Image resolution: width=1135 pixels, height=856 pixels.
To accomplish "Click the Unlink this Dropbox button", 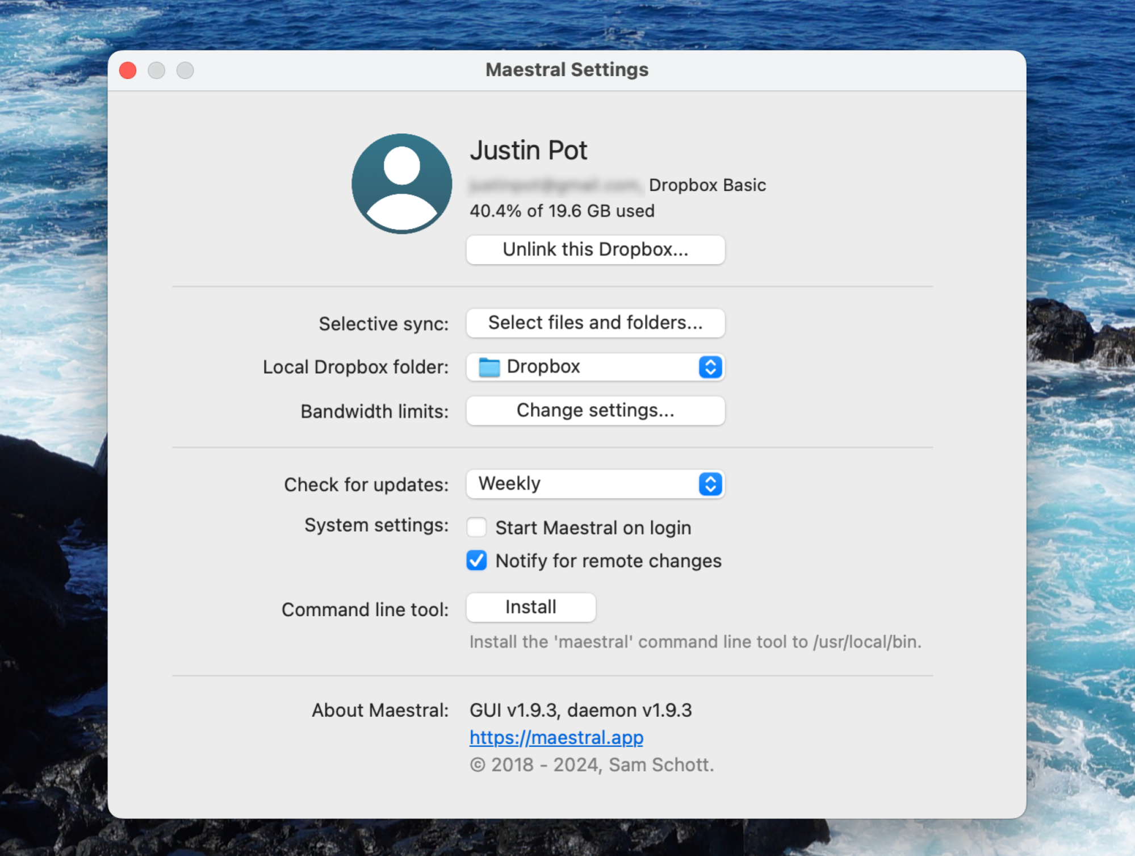I will 595,249.
